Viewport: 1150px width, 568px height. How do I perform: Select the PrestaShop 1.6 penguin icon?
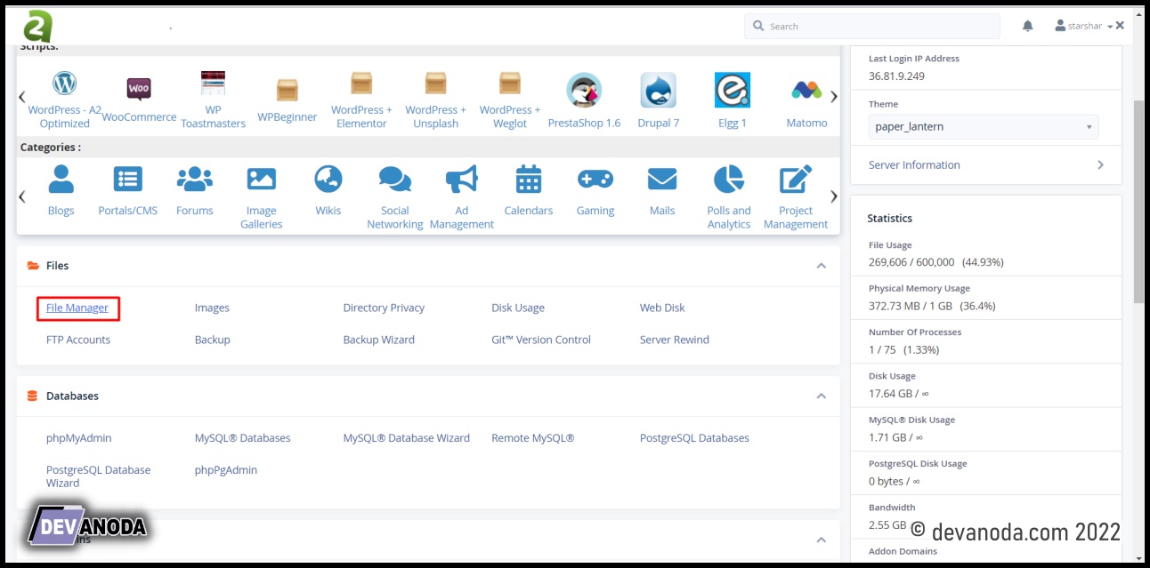click(584, 90)
